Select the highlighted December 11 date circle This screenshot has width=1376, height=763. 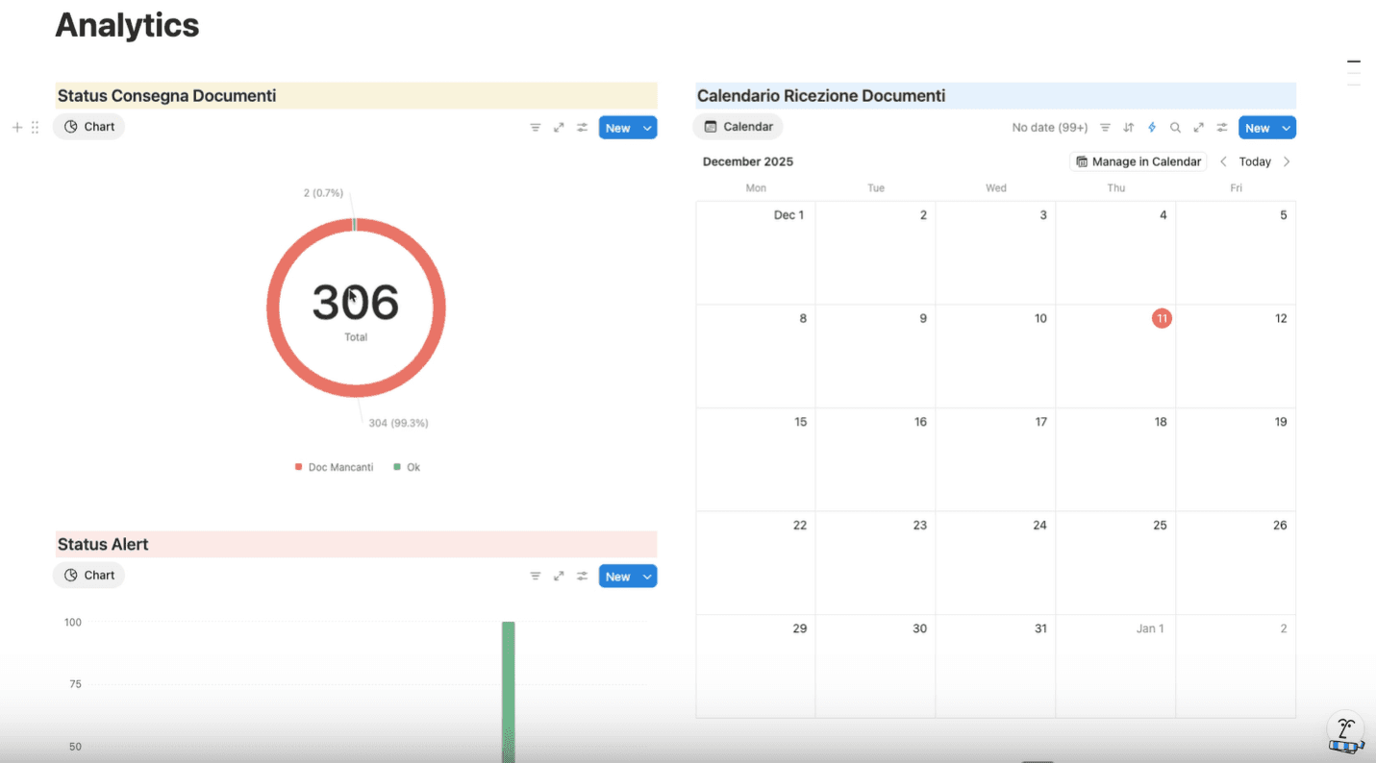tap(1162, 317)
